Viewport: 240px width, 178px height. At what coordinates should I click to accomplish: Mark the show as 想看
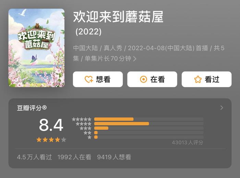pos(98,79)
